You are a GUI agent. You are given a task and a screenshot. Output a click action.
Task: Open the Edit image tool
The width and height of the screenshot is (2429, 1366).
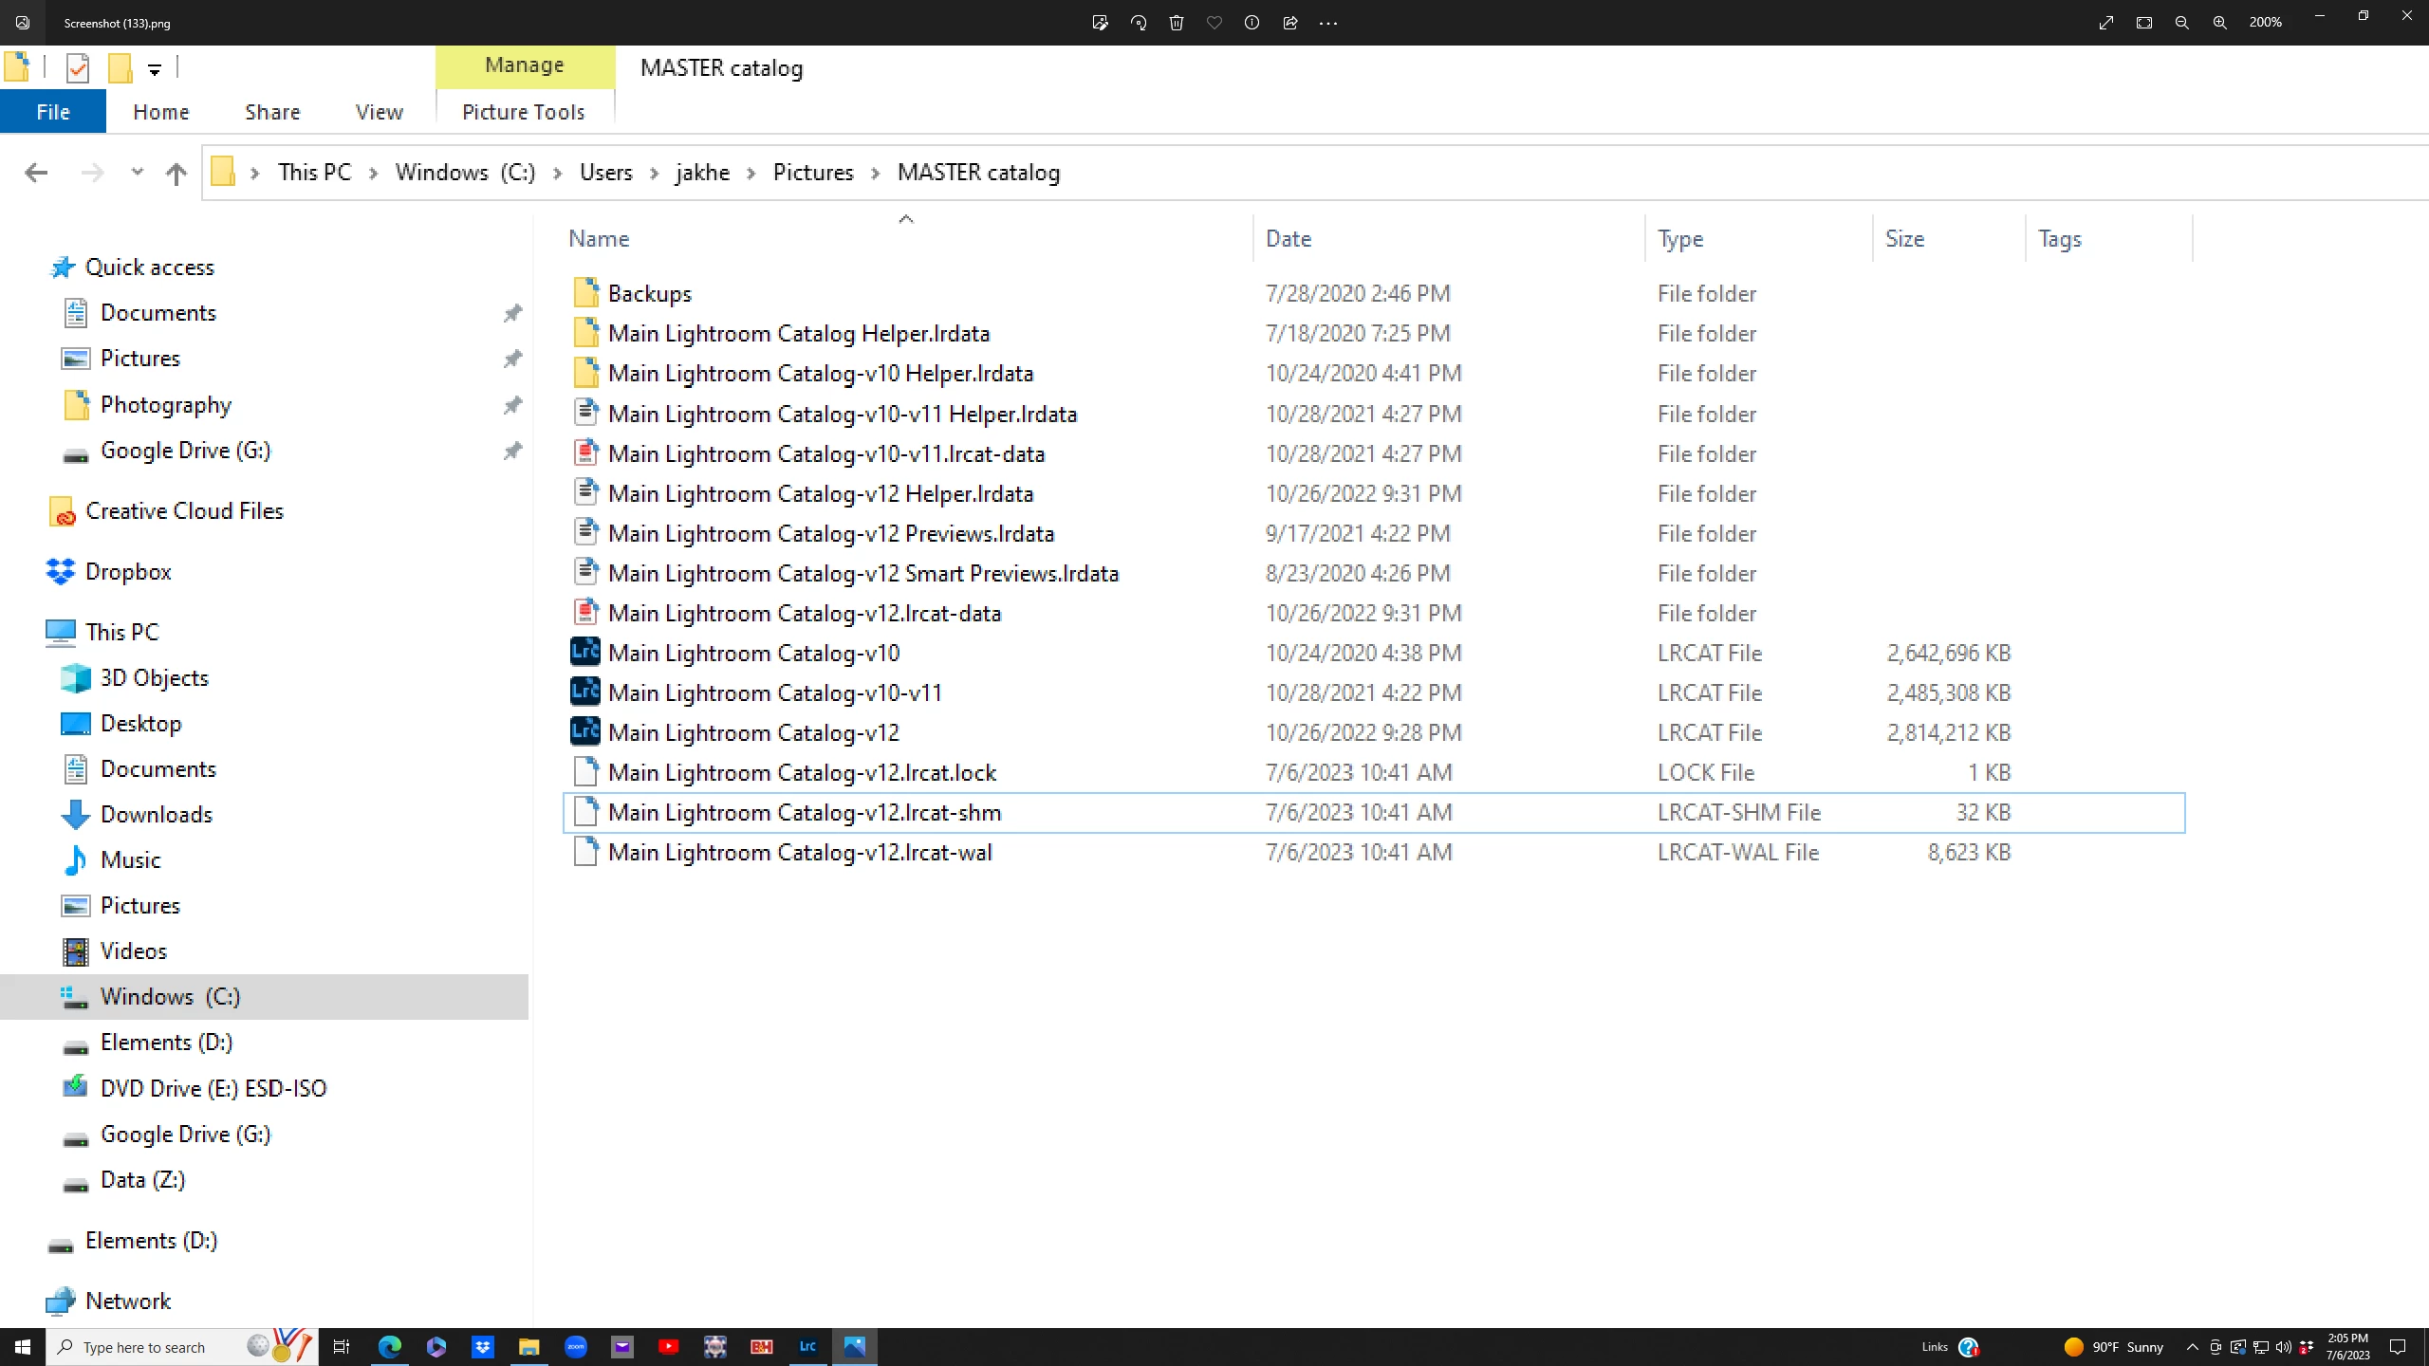[x=1100, y=23]
